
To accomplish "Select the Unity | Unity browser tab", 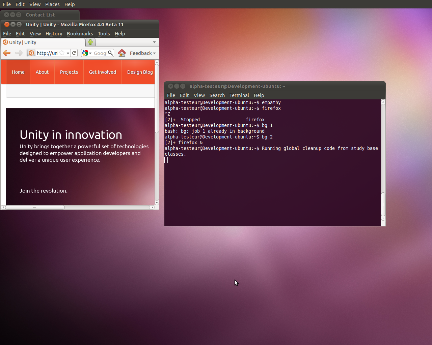I will 23,42.
